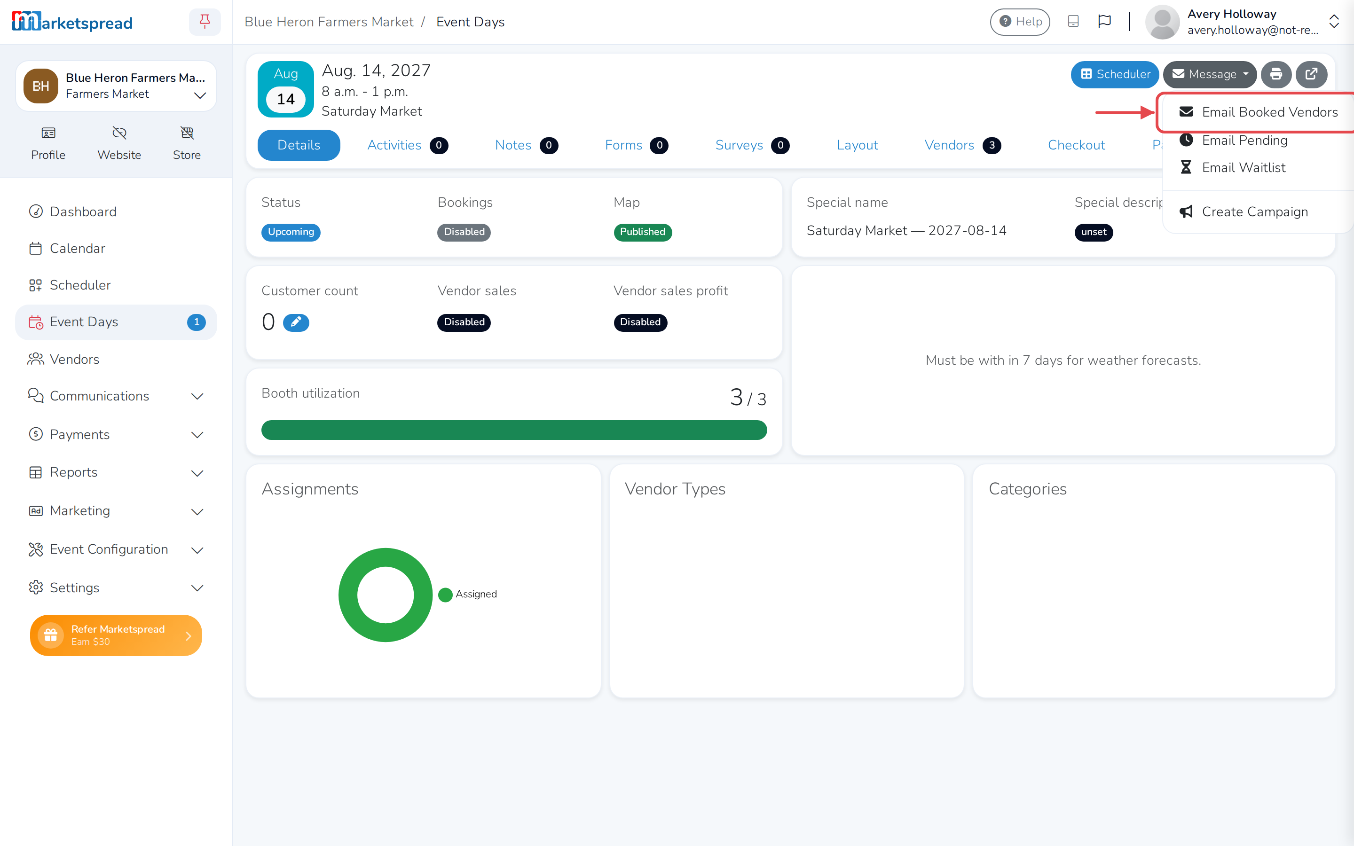Select Event Days in sidebar
Image resolution: width=1354 pixels, height=846 pixels.
pyautogui.click(x=116, y=322)
